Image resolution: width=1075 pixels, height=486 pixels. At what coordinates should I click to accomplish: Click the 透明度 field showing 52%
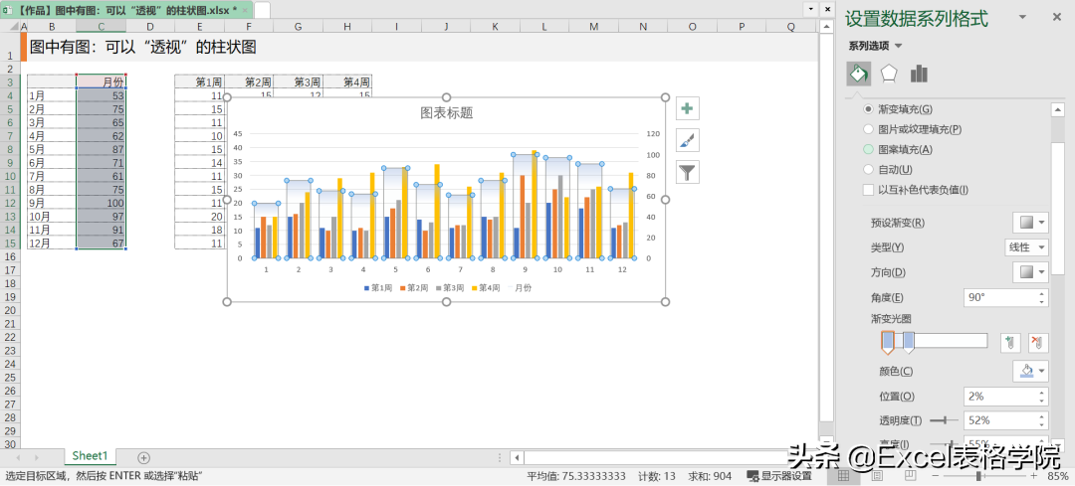click(1005, 420)
